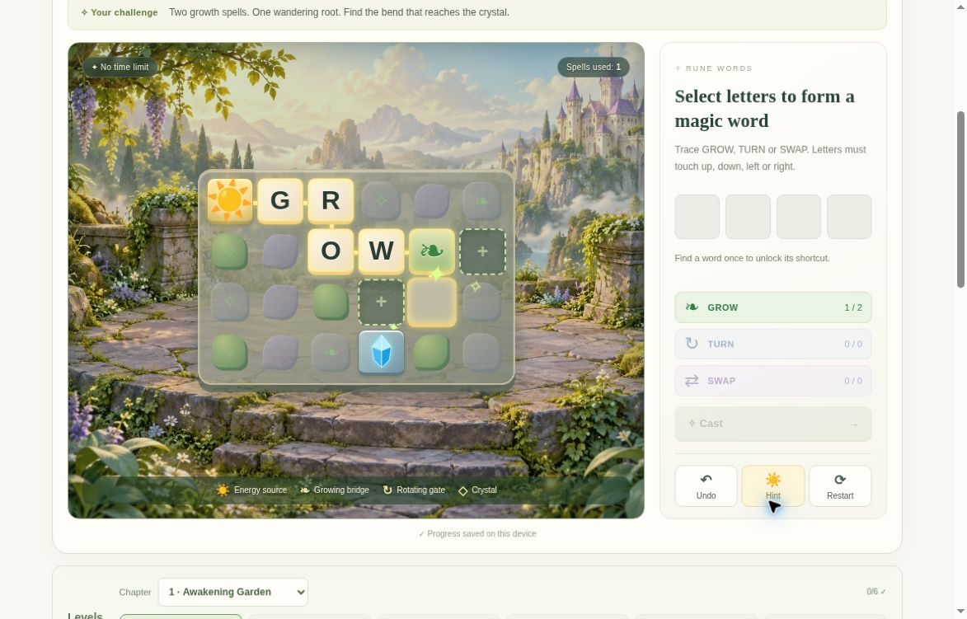The width and height of the screenshot is (967, 619).
Task: Click the leaf icon on the GROW row
Action: pos(692,307)
